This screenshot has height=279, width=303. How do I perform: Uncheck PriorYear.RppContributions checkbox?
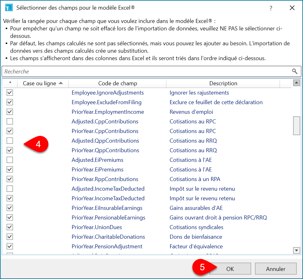(x=10, y=179)
